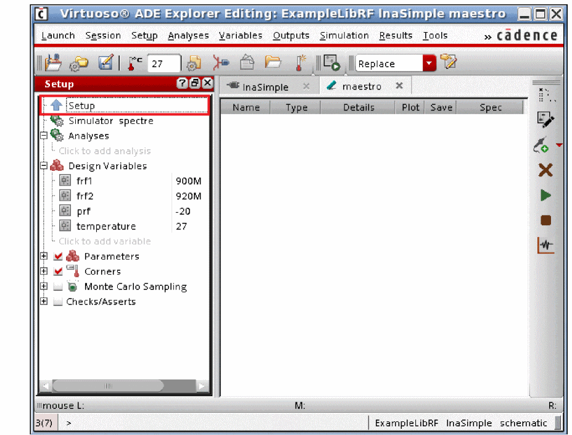
Task: Click the run simulation green-play toolbar icon
Action: (x=331, y=63)
